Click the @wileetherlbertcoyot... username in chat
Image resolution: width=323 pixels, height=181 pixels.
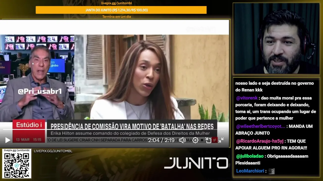click(260, 126)
